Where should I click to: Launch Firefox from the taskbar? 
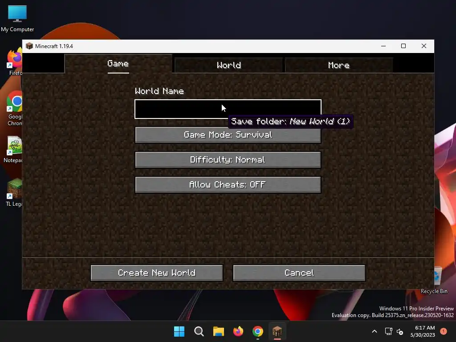[238, 331]
